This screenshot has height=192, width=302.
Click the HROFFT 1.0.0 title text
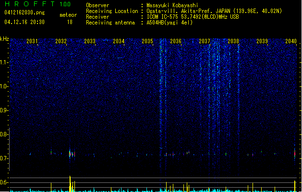click(37, 4)
